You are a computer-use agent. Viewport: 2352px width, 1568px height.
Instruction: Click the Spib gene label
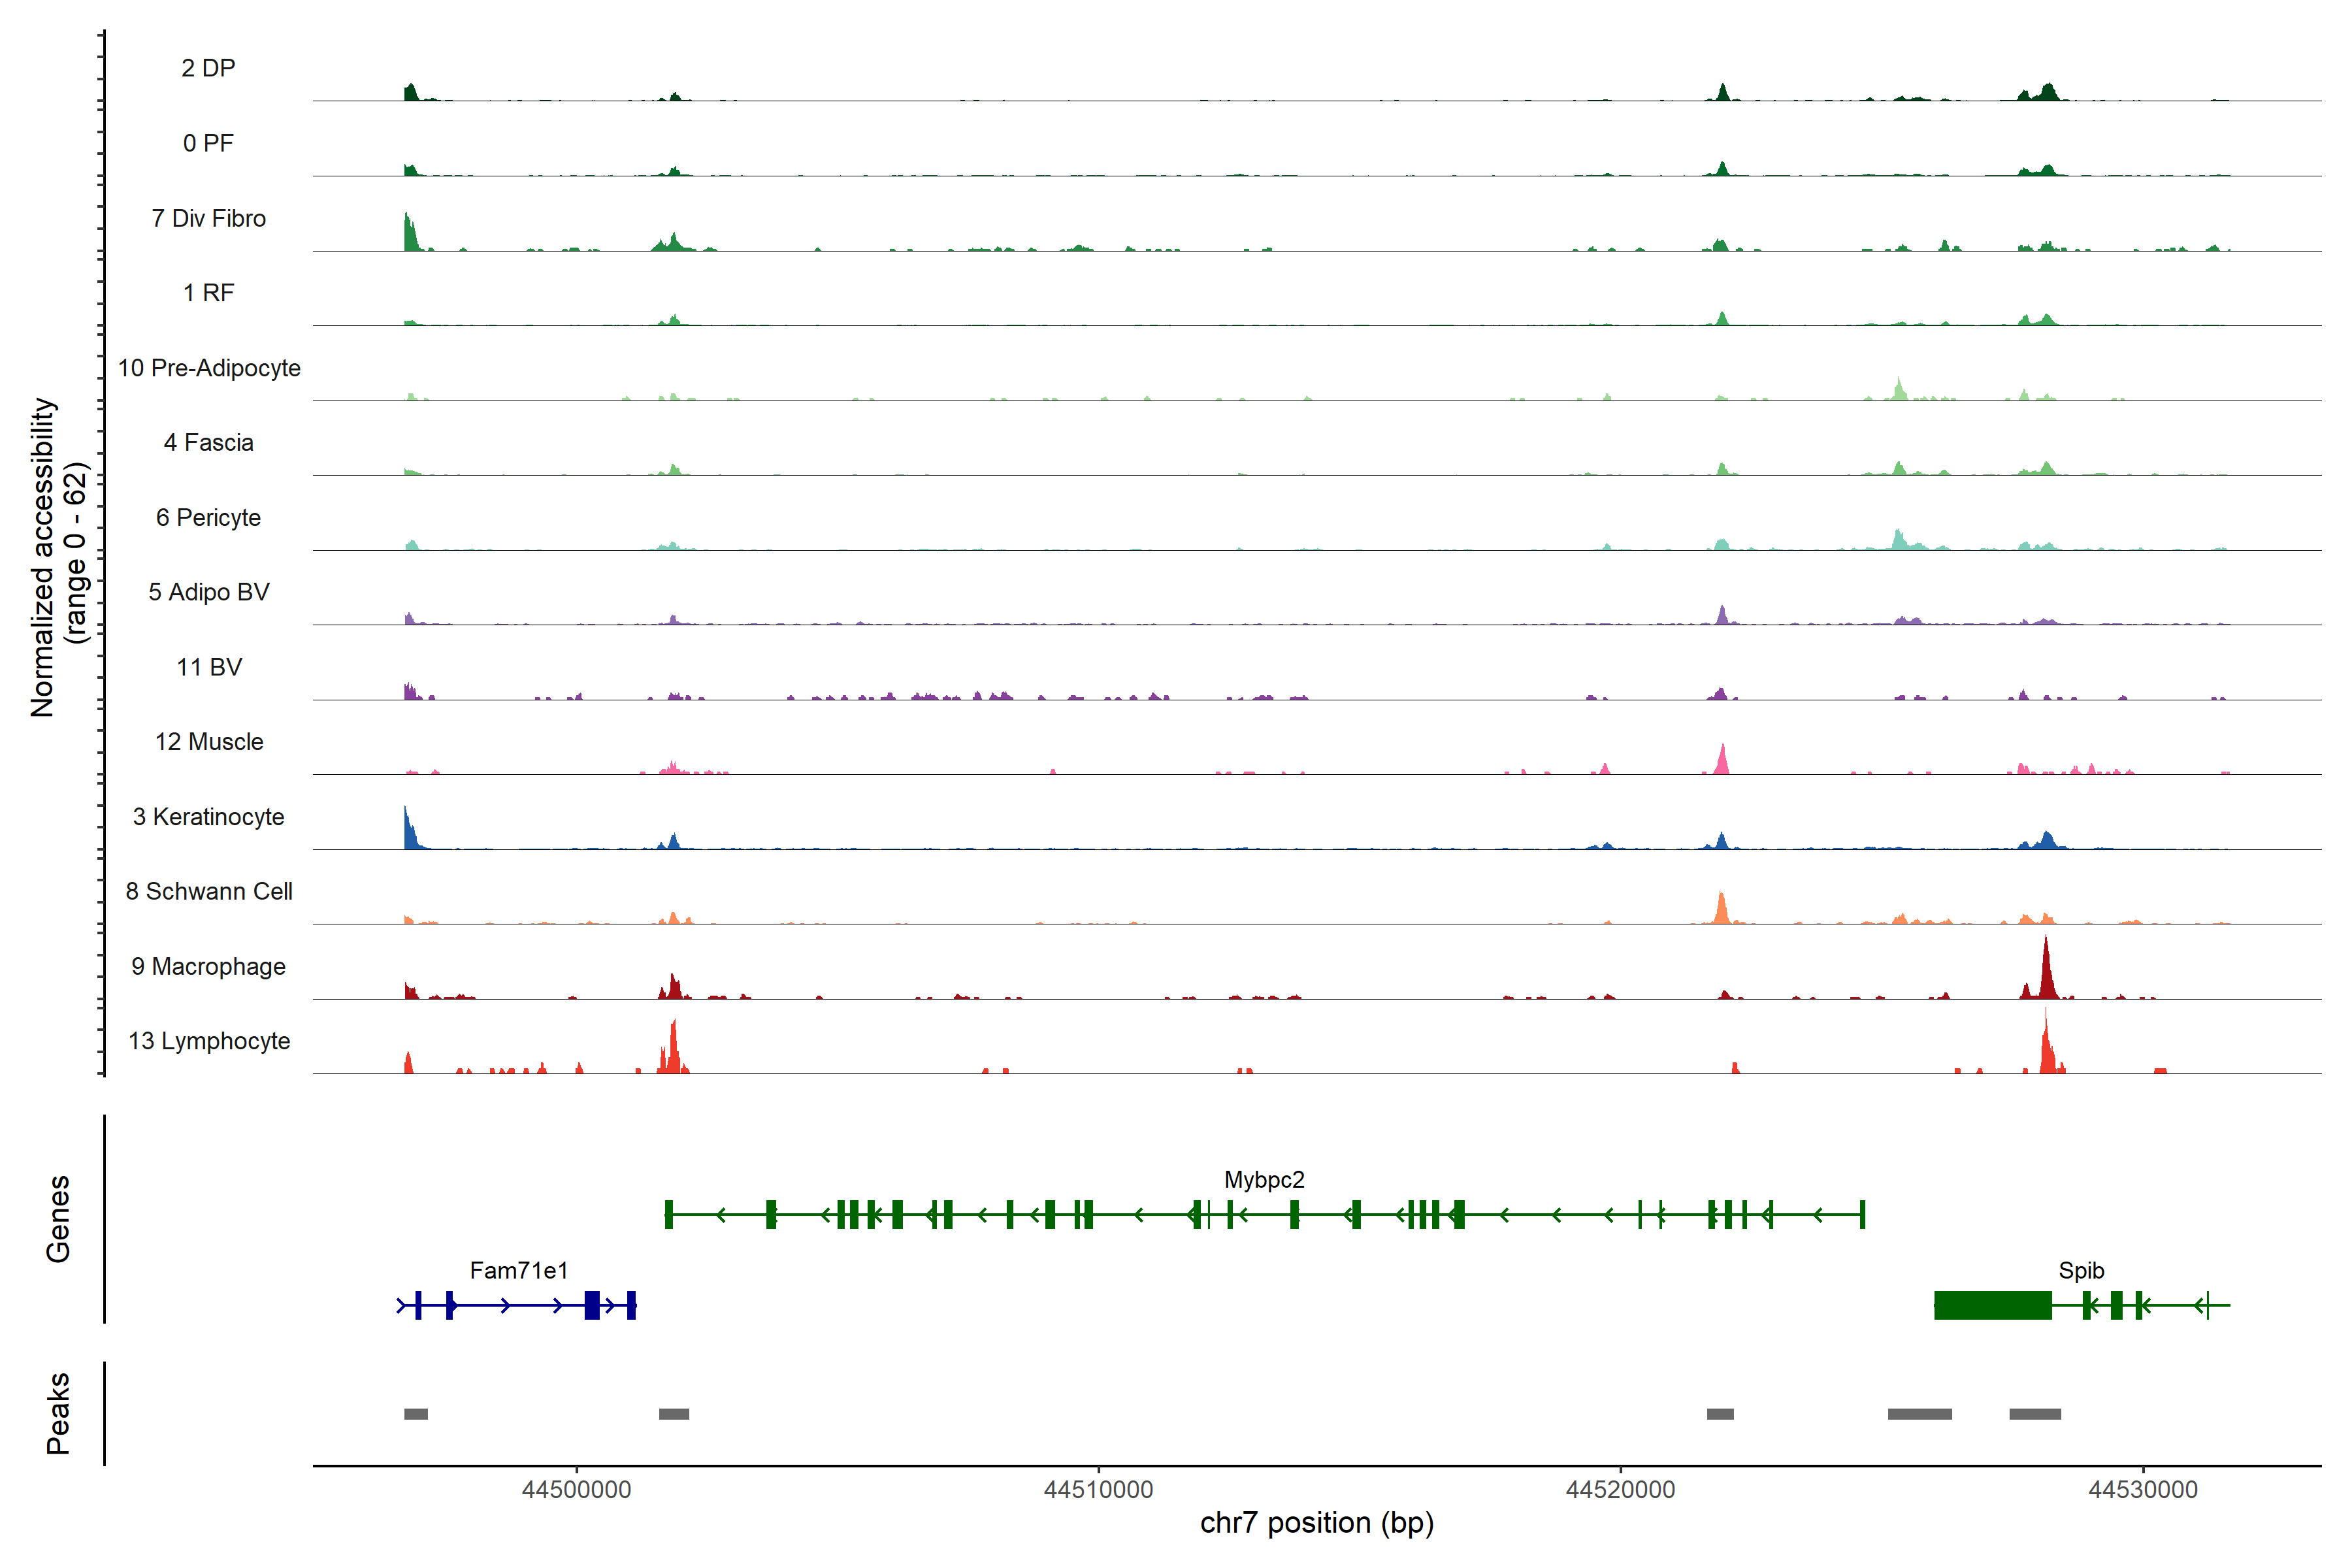click(2081, 1271)
